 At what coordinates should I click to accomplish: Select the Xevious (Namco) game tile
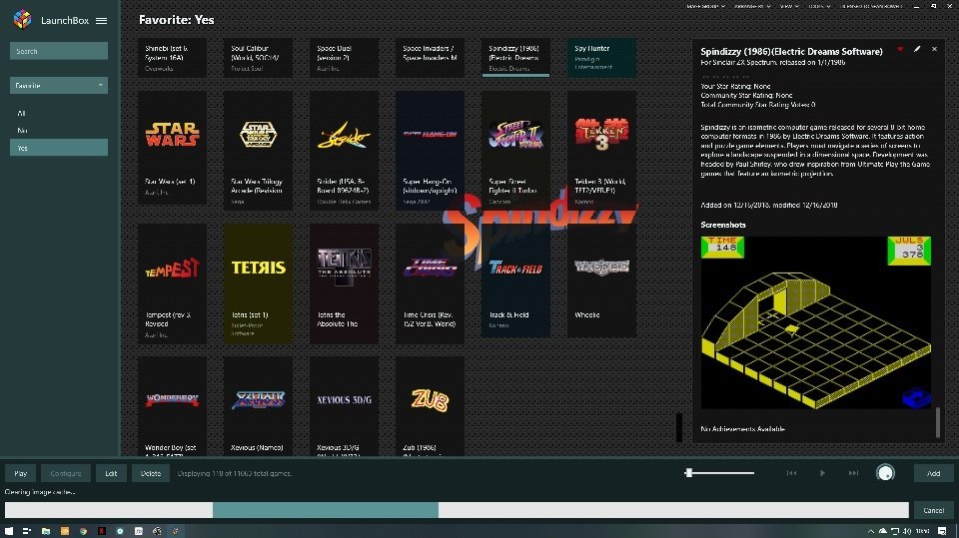coord(258,406)
